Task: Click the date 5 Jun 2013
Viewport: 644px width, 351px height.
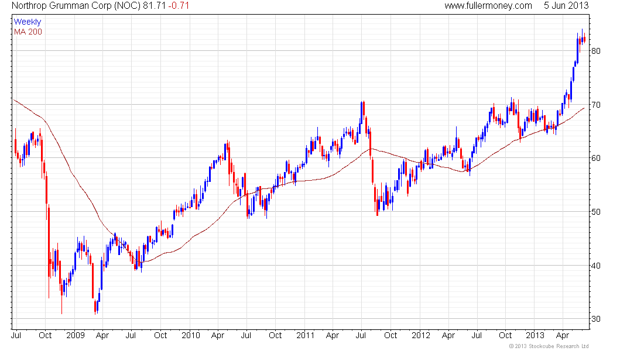Action: click(x=566, y=6)
